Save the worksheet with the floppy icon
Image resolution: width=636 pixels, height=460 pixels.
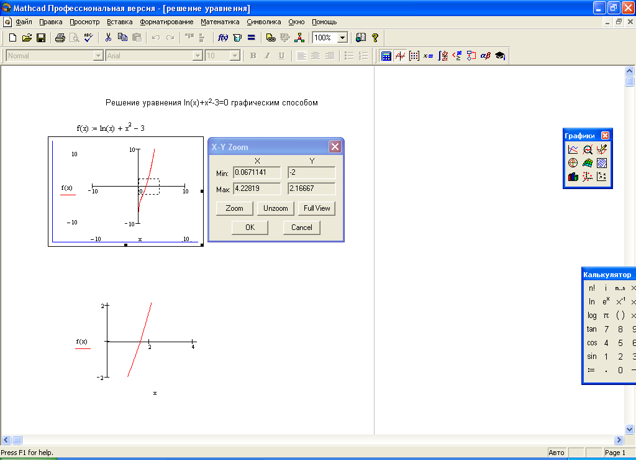(x=41, y=38)
